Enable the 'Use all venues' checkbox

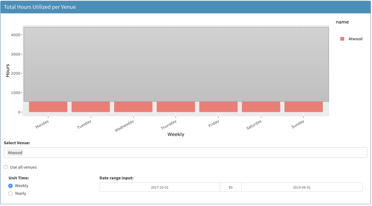click(6, 167)
